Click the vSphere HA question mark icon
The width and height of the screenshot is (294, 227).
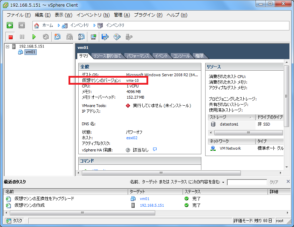pos(128,150)
